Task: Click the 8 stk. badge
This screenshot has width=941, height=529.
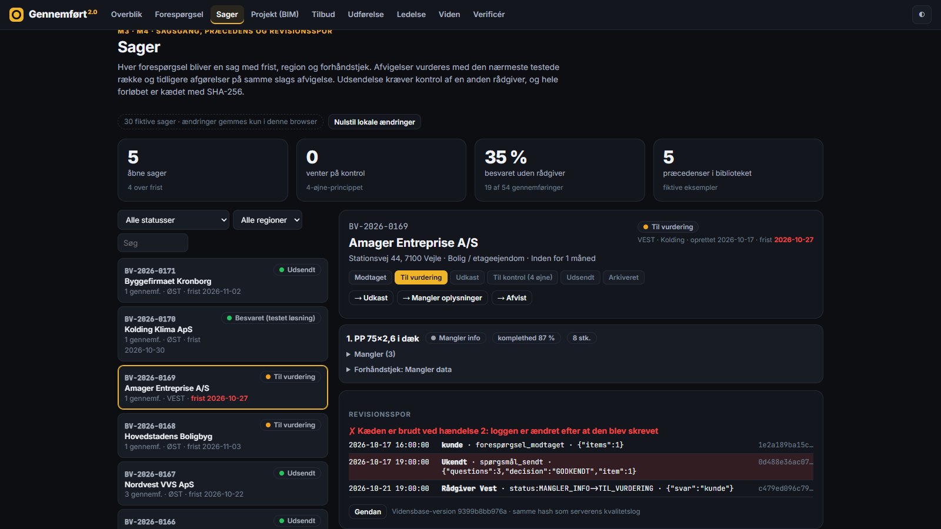Action: pos(582,338)
